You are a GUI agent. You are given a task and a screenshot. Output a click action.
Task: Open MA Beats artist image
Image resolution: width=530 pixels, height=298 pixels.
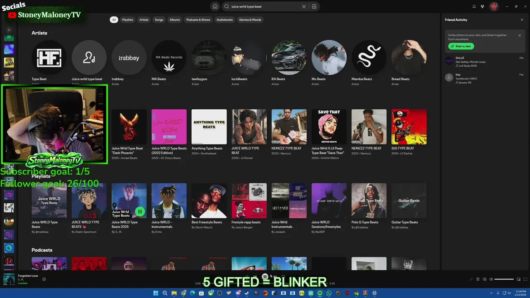(169, 58)
